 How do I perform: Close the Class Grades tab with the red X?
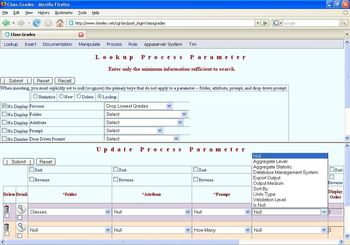pyautogui.click(x=81, y=35)
